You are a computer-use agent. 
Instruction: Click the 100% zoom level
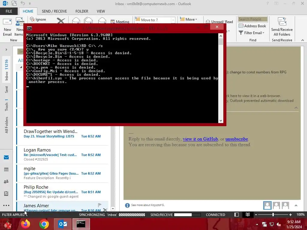[x=300, y=214]
